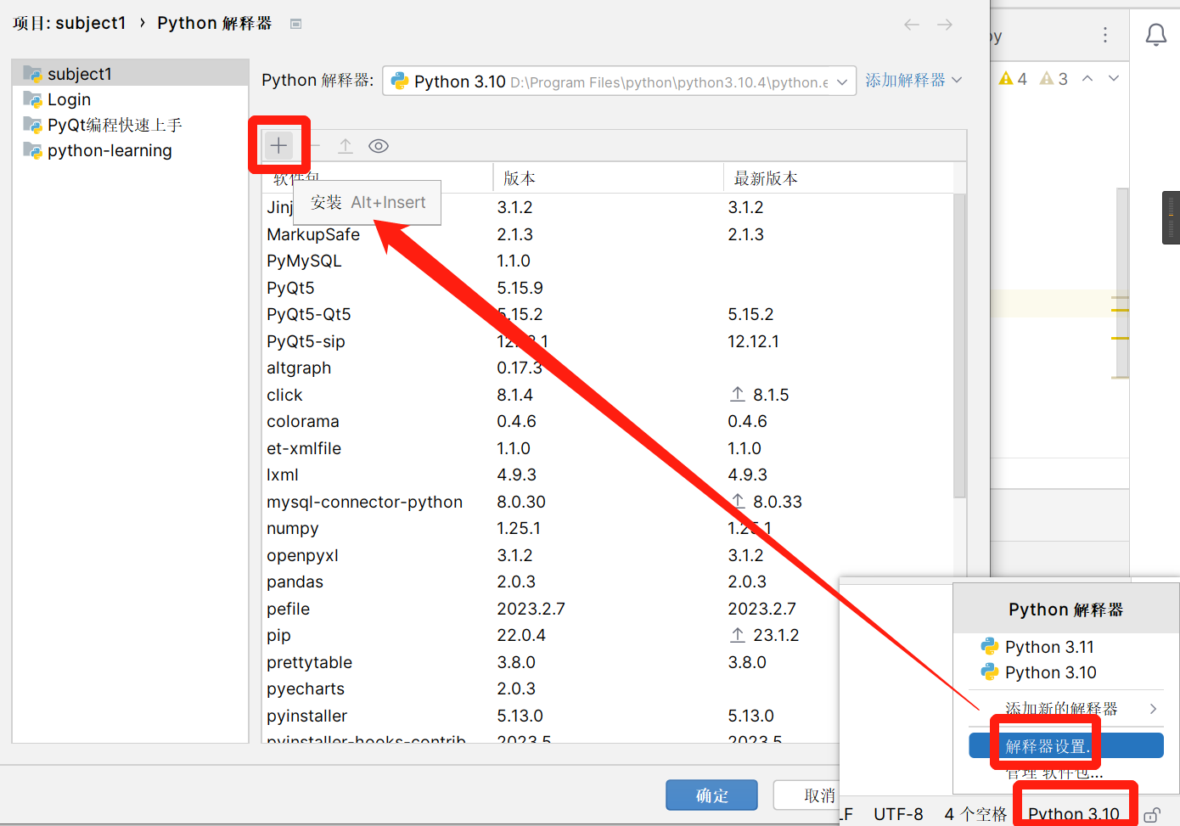The width and height of the screenshot is (1180, 826).
Task: Select the PyQt5-Qt5 package row
Action: tap(607, 314)
